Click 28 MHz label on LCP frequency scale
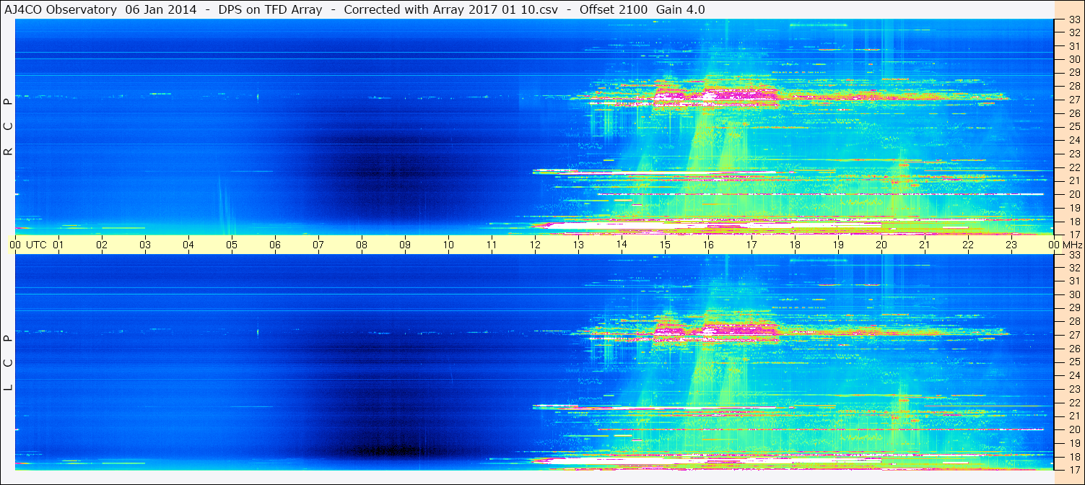Image resolution: width=1085 pixels, height=485 pixels. pos(1073,321)
